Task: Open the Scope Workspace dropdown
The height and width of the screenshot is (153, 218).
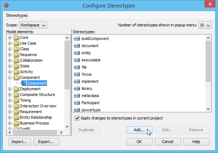Action: click(x=33, y=25)
